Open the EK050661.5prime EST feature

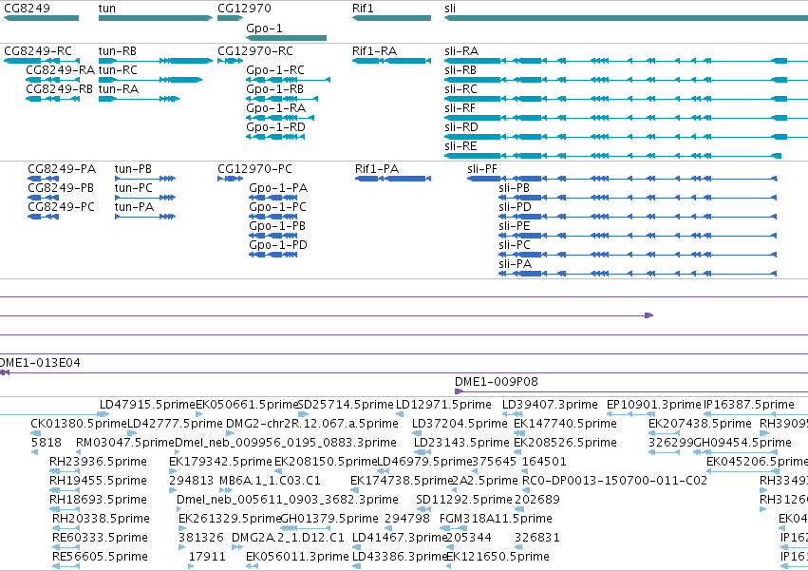(x=198, y=414)
